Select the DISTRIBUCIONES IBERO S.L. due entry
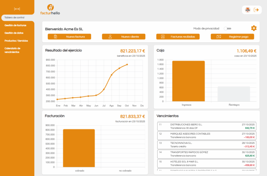 (207, 126)
